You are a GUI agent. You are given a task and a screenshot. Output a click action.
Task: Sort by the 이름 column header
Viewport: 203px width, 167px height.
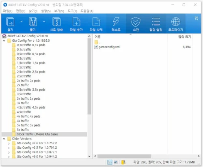pos(97,36)
